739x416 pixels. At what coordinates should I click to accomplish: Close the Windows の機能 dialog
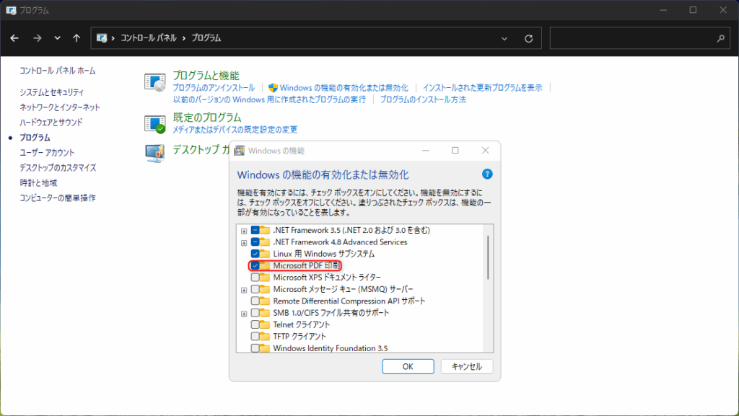(x=486, y=151)
